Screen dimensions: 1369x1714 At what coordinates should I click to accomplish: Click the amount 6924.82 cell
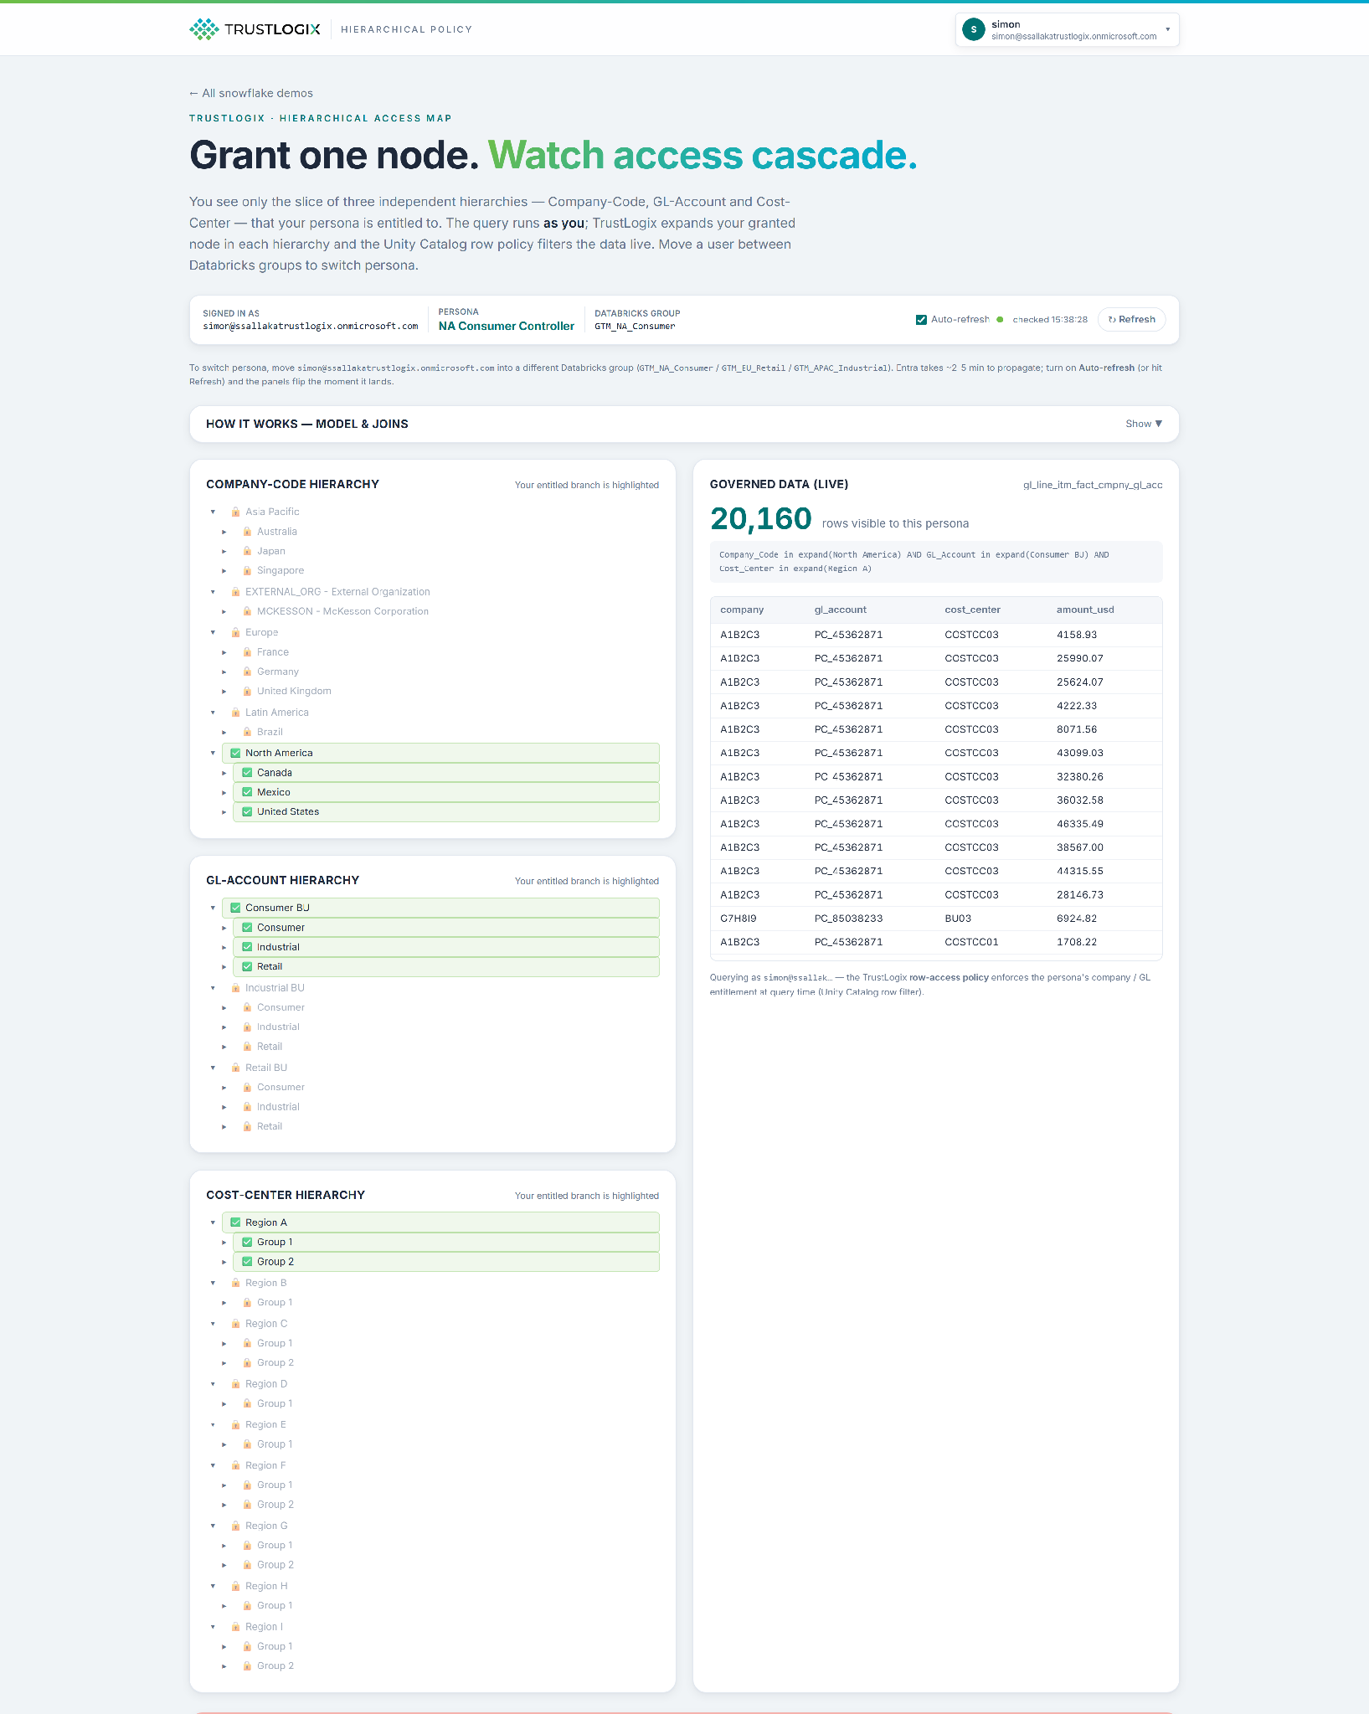1077,919
